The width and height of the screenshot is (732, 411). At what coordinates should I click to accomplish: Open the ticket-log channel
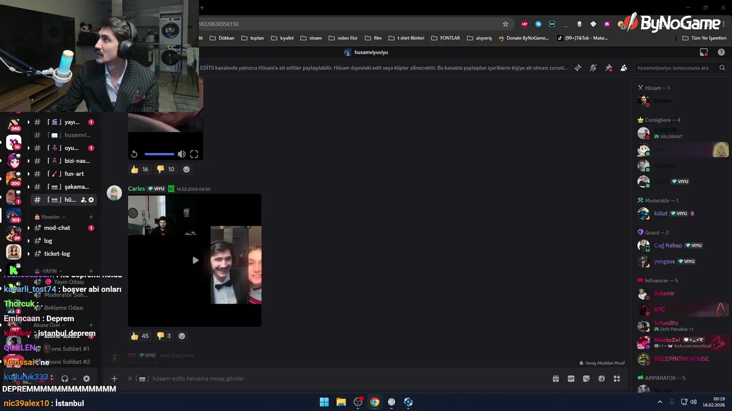63,253
